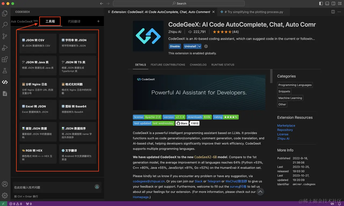Open the 分析 Nginx 日志 tool

pos(38,87)
